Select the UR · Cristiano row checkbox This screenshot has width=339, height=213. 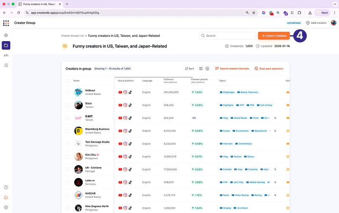point(67,169)
